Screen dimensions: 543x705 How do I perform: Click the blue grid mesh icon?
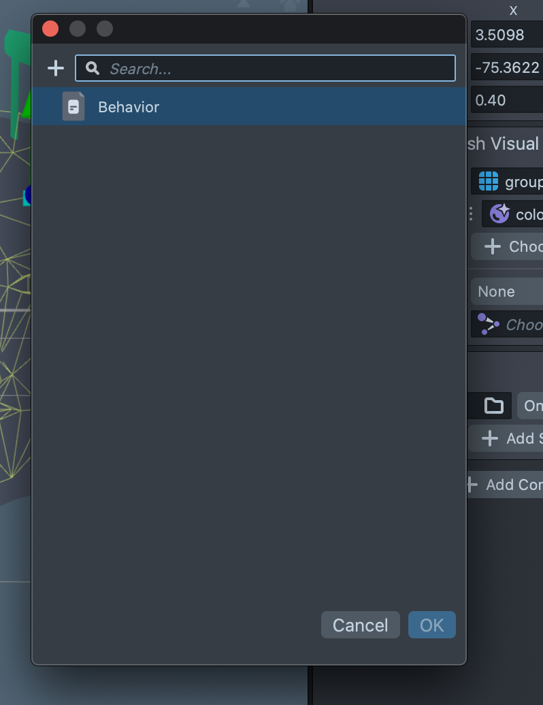tap(489, 182)
